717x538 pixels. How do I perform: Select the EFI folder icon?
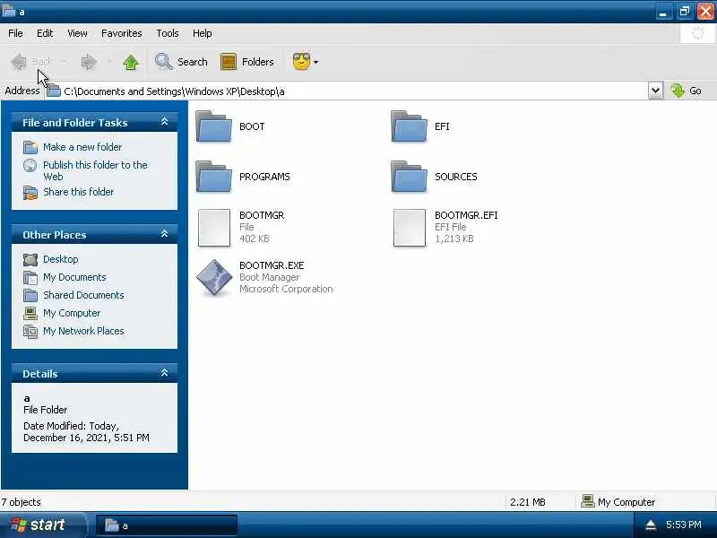410,126
